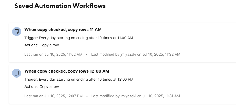Click the last modified note showing 11:31 AM
Image resolution: width=236 pixels, height=110 pixels.
click(136, 96)
